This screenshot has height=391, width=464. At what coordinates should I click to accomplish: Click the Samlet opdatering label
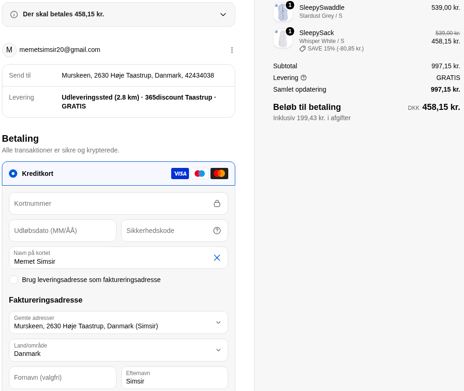coord(299,89)
